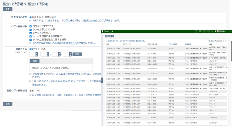
Task: Click the globe icon in ChatLuck header
Action: pos(204,31)
